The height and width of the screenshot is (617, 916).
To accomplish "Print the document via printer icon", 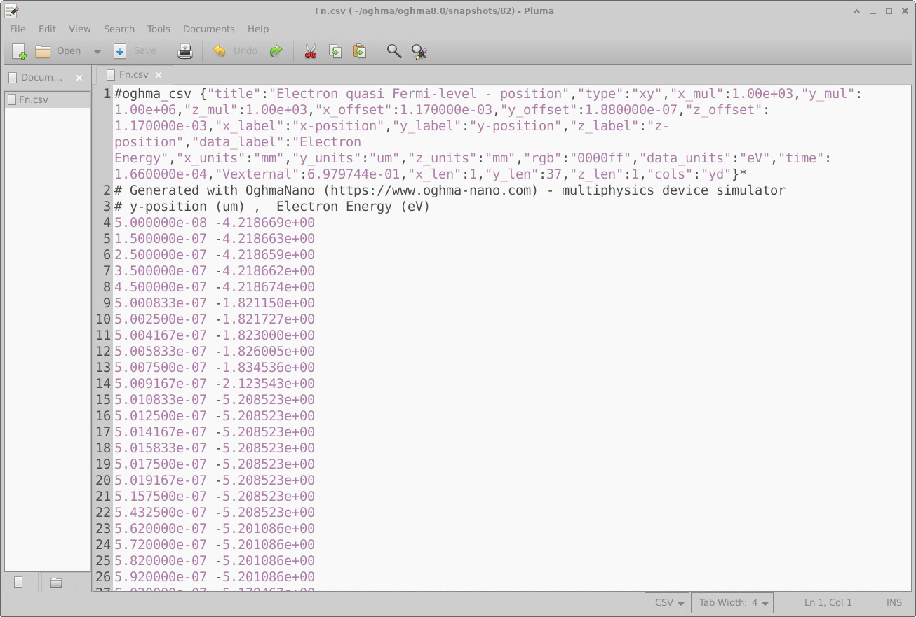I will click(x=185, y=51).
